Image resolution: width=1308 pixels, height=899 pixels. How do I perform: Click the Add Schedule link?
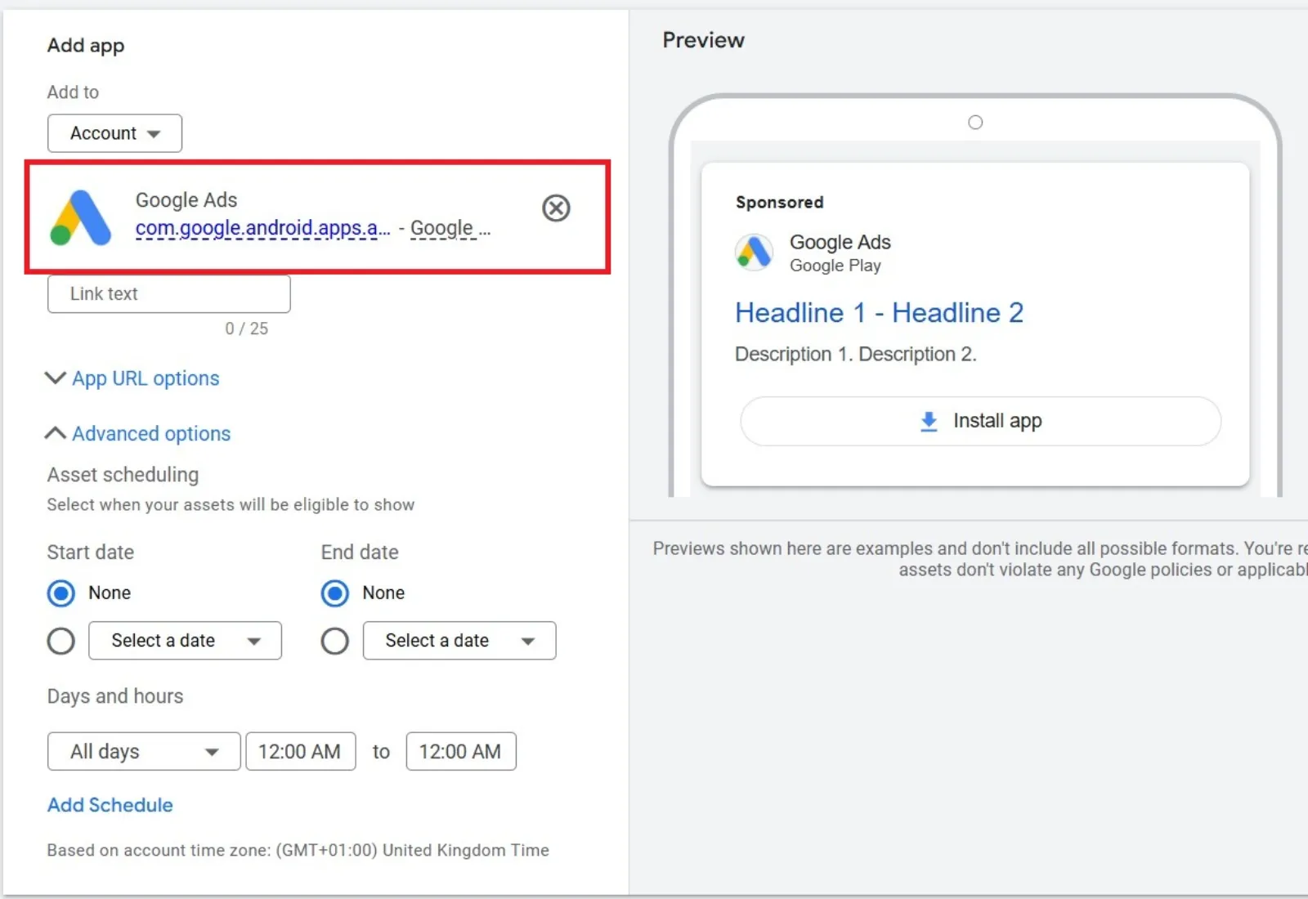[110, 805]
